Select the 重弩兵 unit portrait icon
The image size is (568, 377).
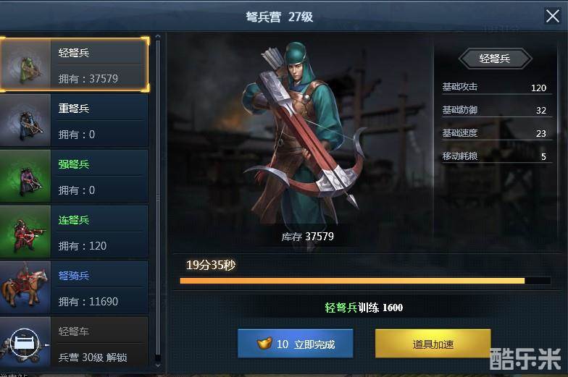pyautogui.click(x=25, y=120)
